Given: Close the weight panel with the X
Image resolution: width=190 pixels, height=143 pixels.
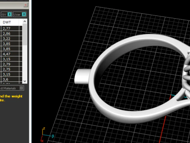Looking at the screenshot, I should click(x=26, y=5).
